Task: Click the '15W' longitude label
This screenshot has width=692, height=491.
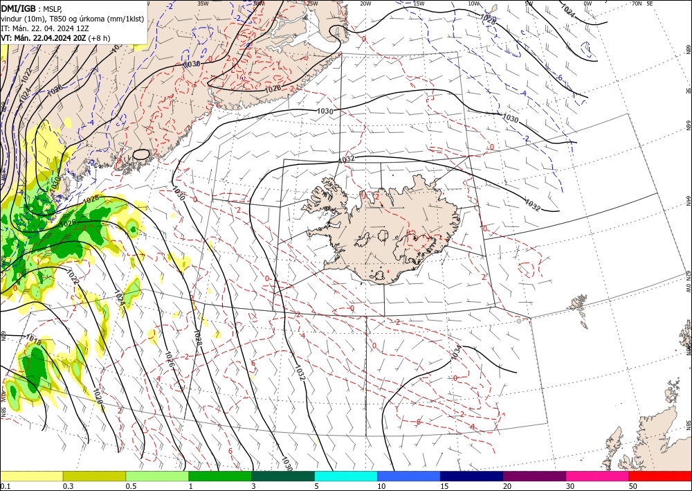Action: pos(419,3)
